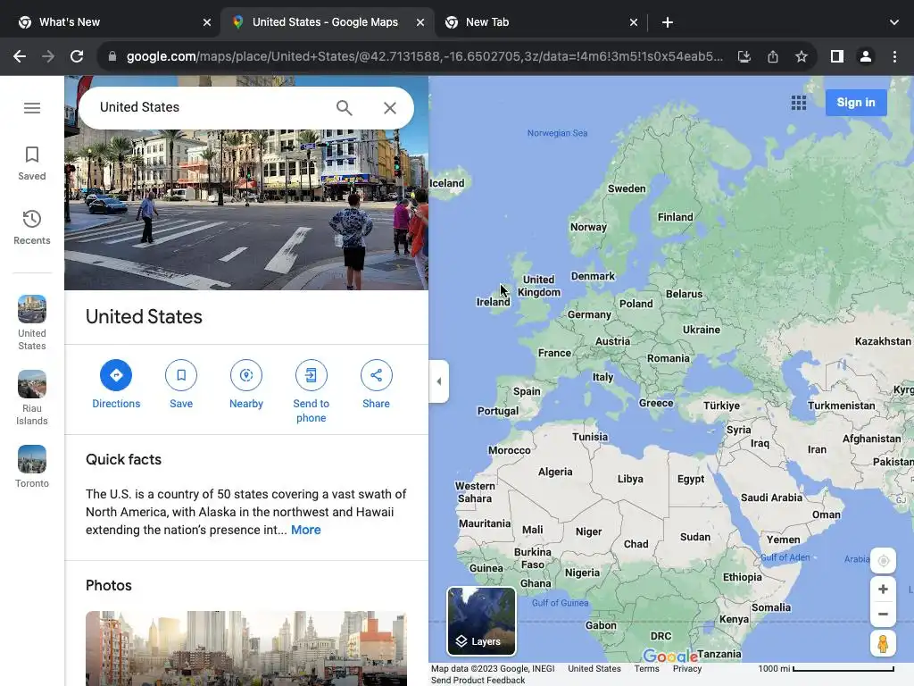Open a new browser tab with plus
The width and height of the screenshot is (914, 686).
click(668, 22)
